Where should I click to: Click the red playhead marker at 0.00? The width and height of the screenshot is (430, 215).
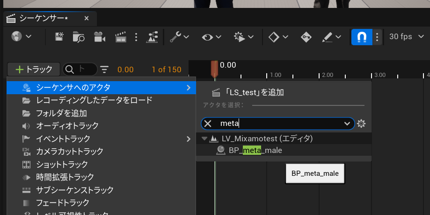click(x=214, y=69)
